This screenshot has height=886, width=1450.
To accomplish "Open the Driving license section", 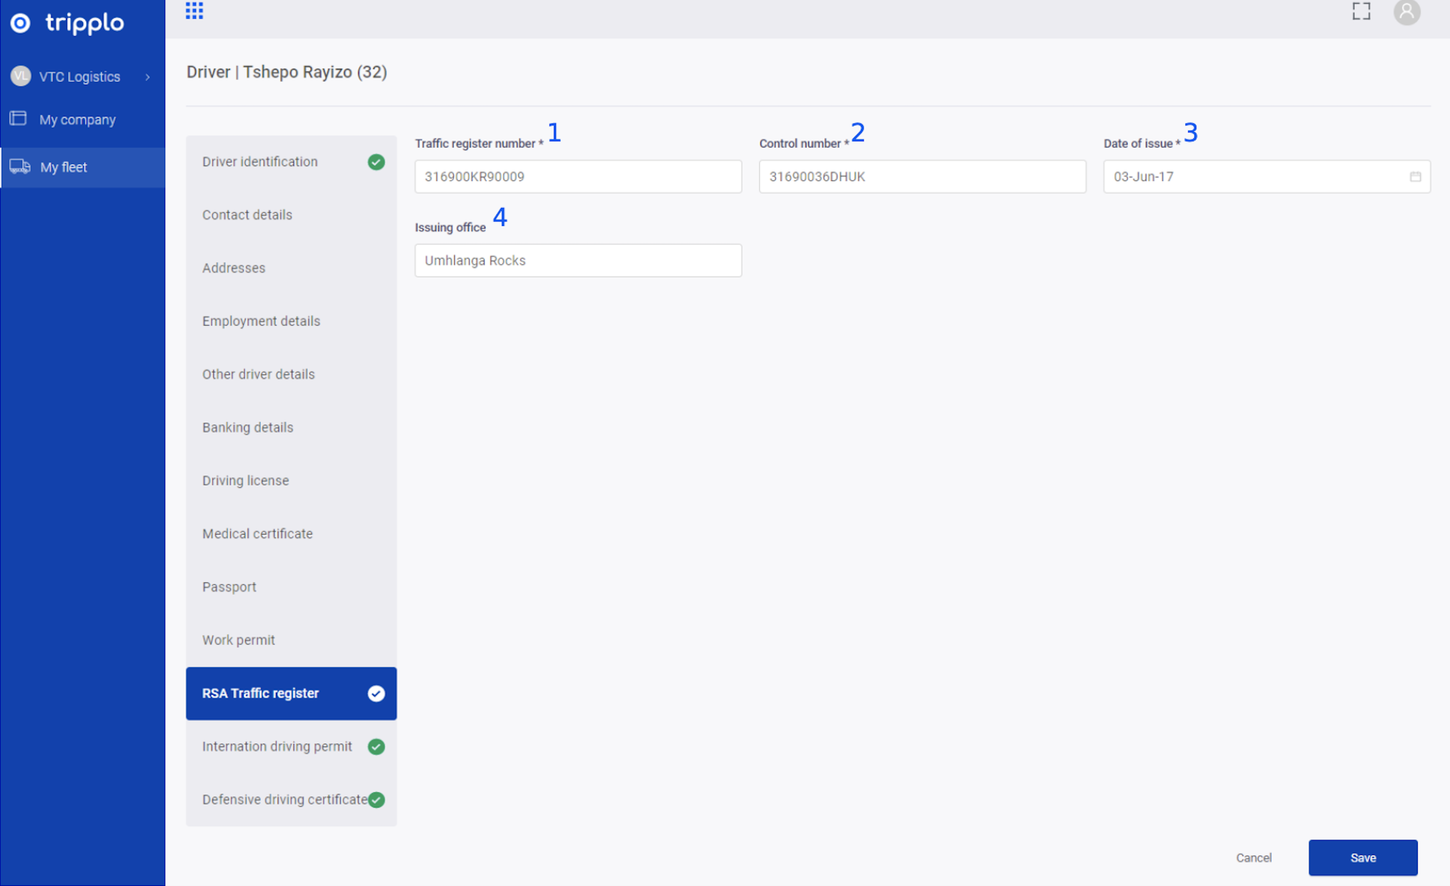I will (245, 481).
